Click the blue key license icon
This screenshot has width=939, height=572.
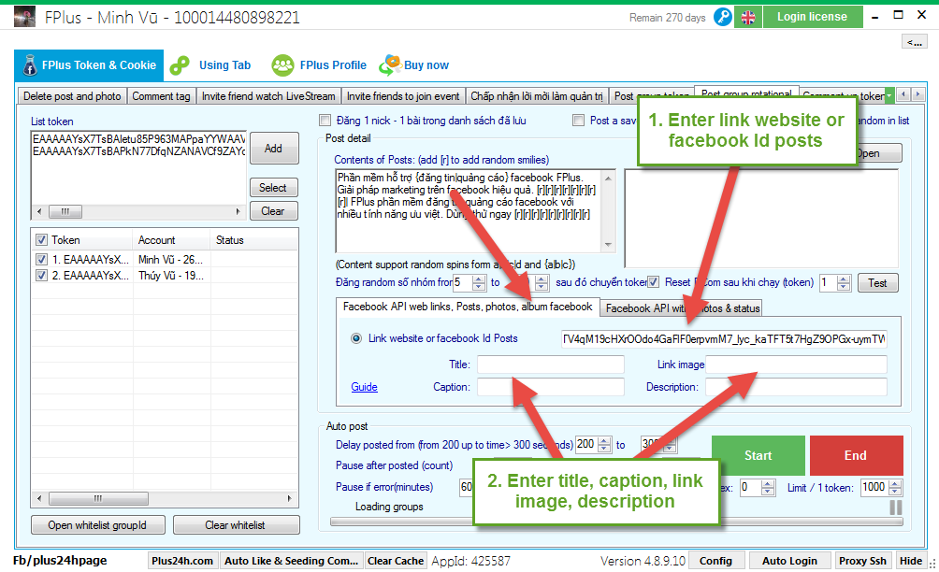click(x=723, y=17)
